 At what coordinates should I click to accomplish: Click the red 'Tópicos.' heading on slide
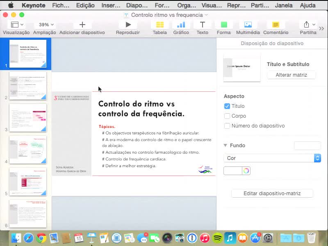pos(107,127)
